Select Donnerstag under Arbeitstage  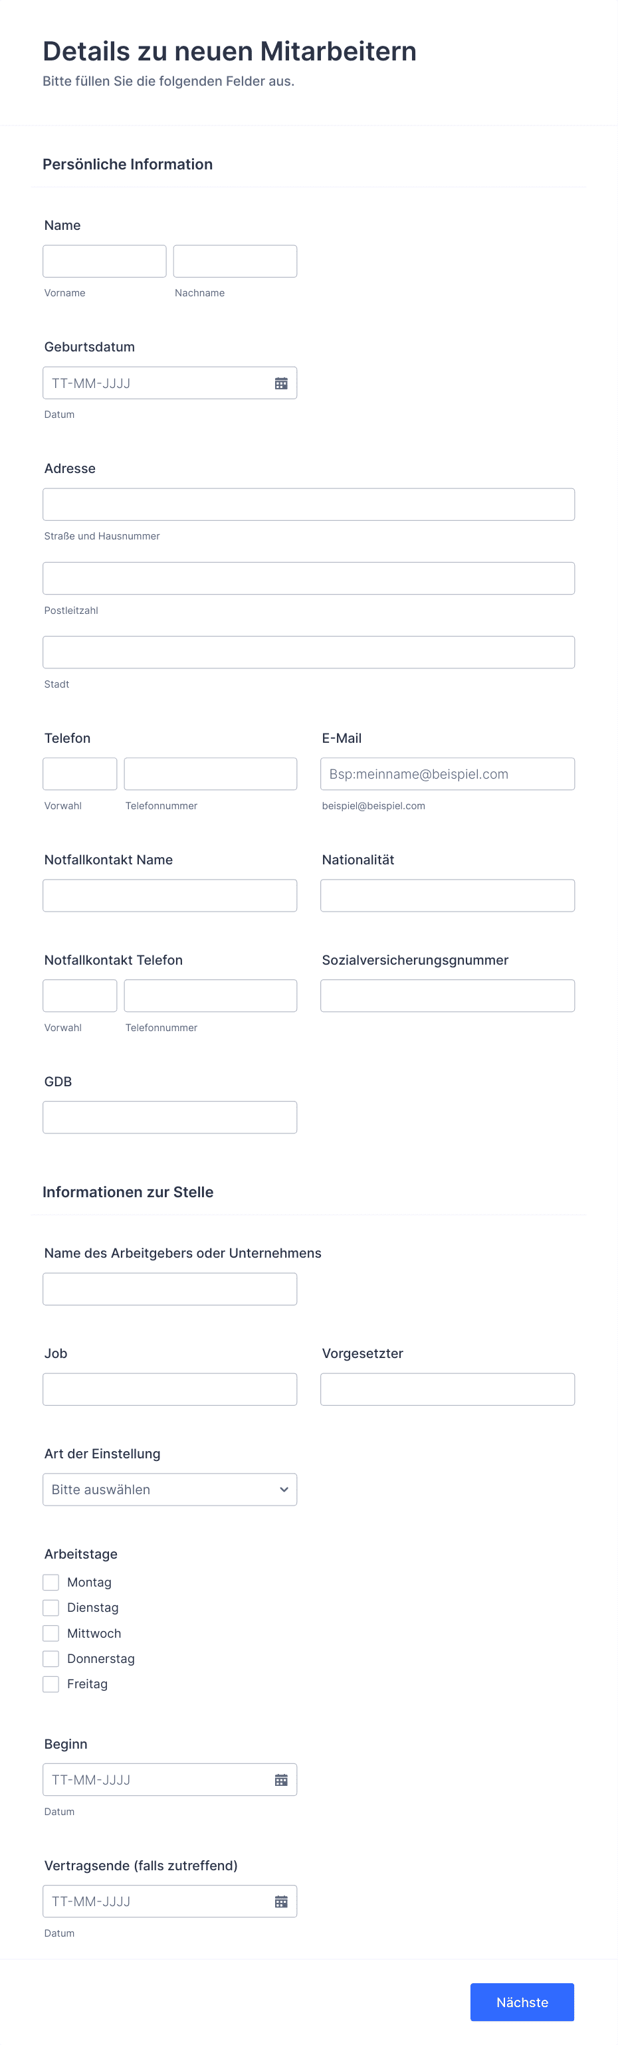pos(51,1658)
